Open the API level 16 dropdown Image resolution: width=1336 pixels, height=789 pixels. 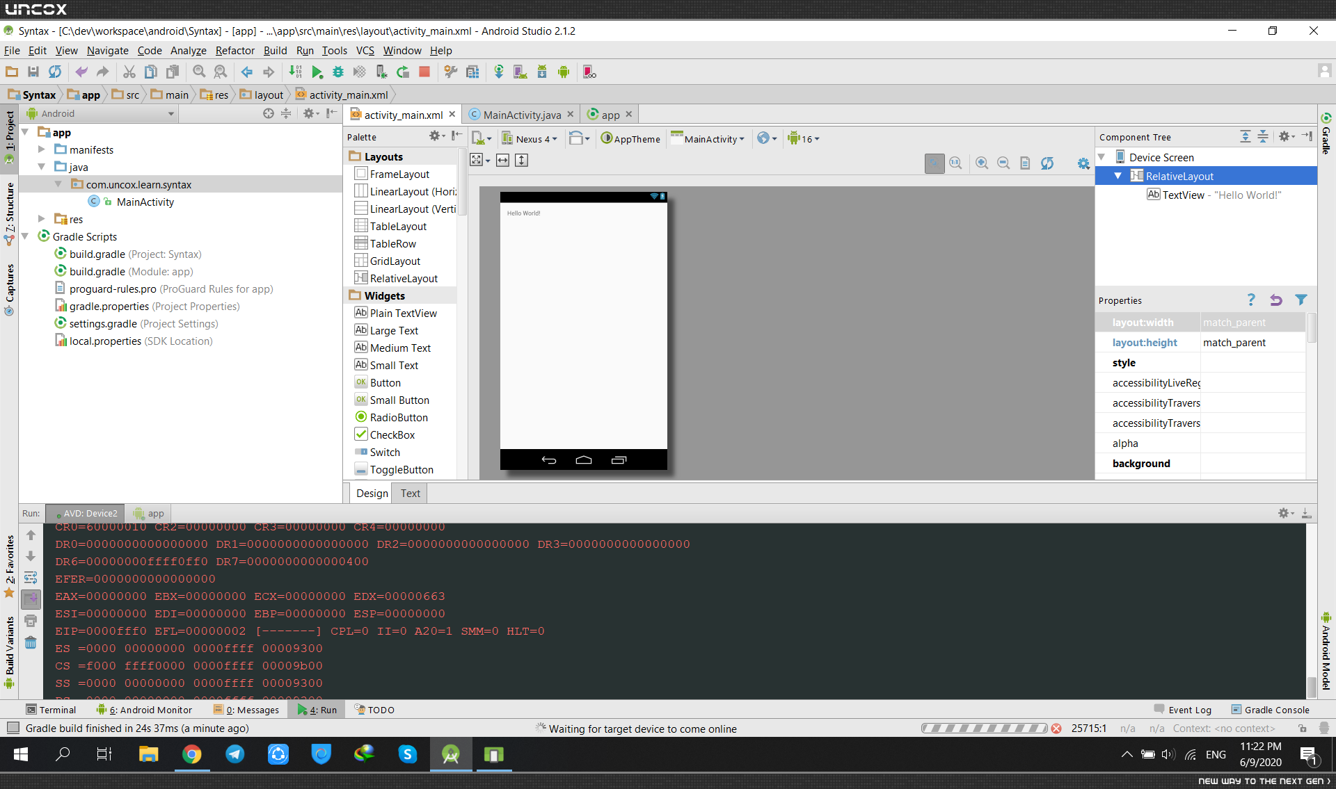point(804,139)
